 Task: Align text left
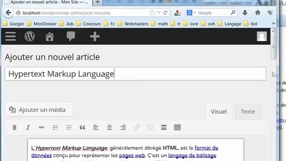click(96, 127)
